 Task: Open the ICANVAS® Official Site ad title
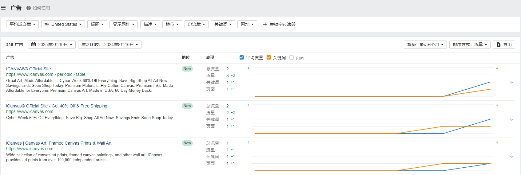click(x=29, y=69)
